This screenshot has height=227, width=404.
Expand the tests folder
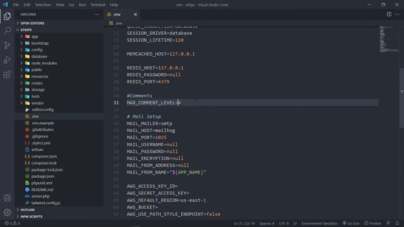coord(59,96)
